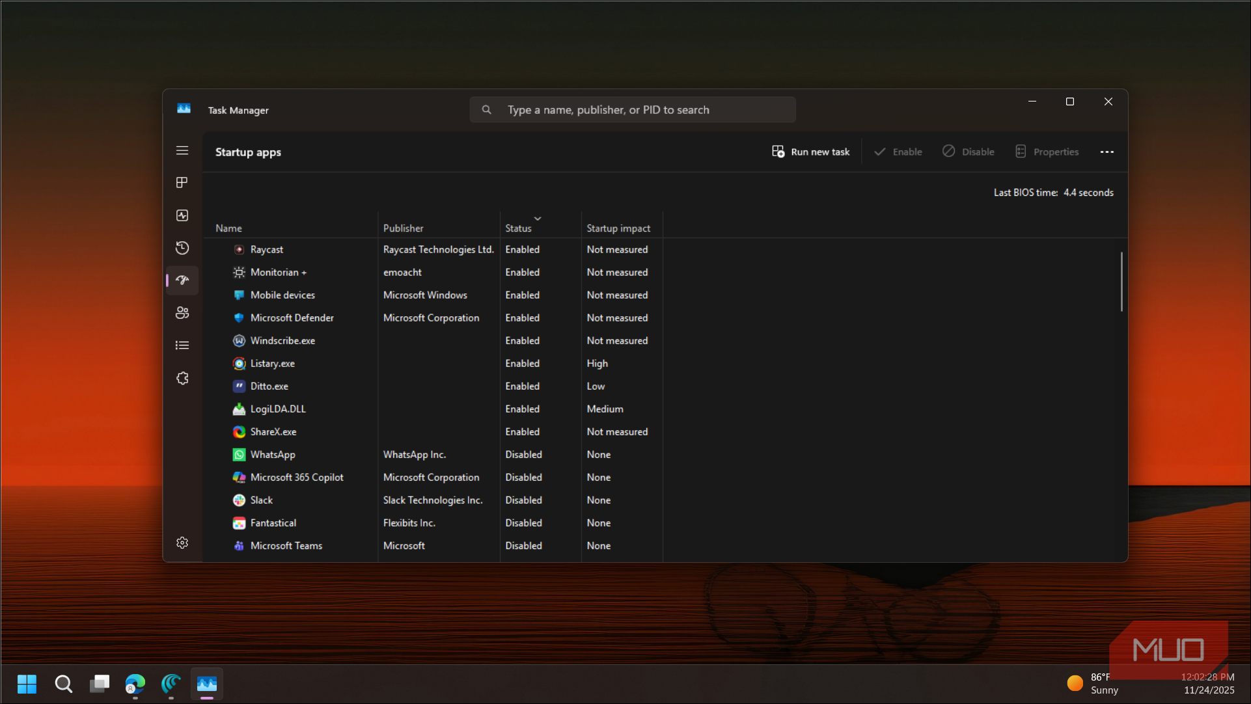Click the startup list vertical scrollbar
Screen dimensions: 1251x704
(1121, 282)
